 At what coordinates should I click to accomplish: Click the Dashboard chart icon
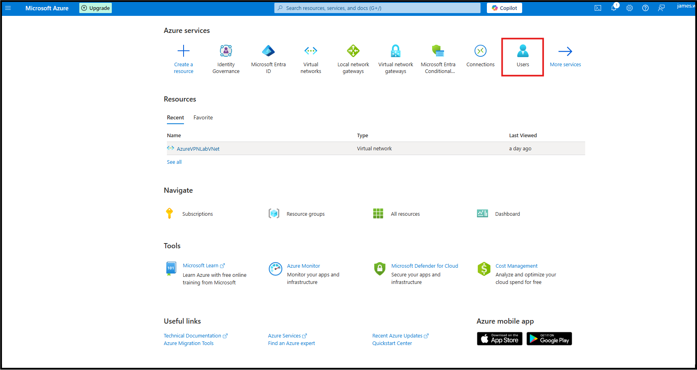tap(483, 213)
